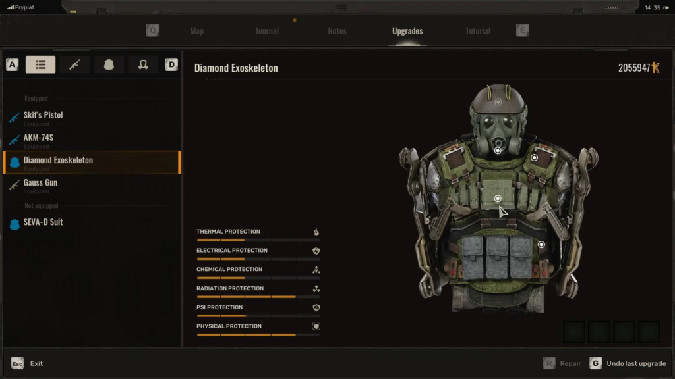The width and height of the screenshot is (675, 379).
Task: Switch to the Journal tab
Action: [266, 31]
